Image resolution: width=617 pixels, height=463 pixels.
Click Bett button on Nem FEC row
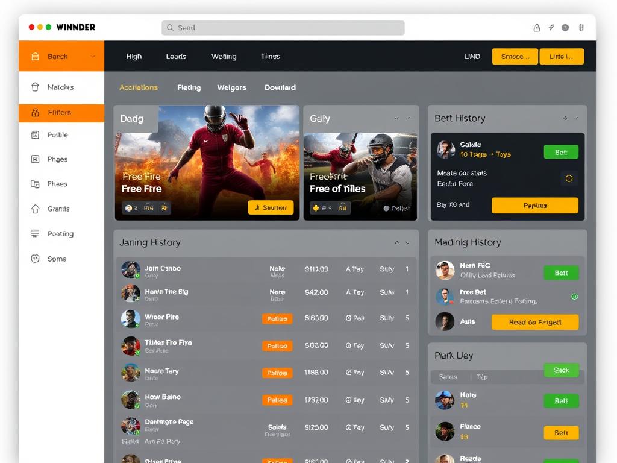click(561, 272)
